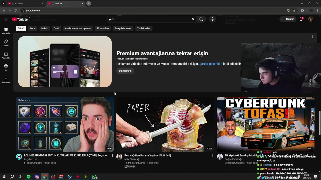This screenshot has height=180, width=321.
Task: Click the Premium promo phones image
Action: (x=65, y=61)
